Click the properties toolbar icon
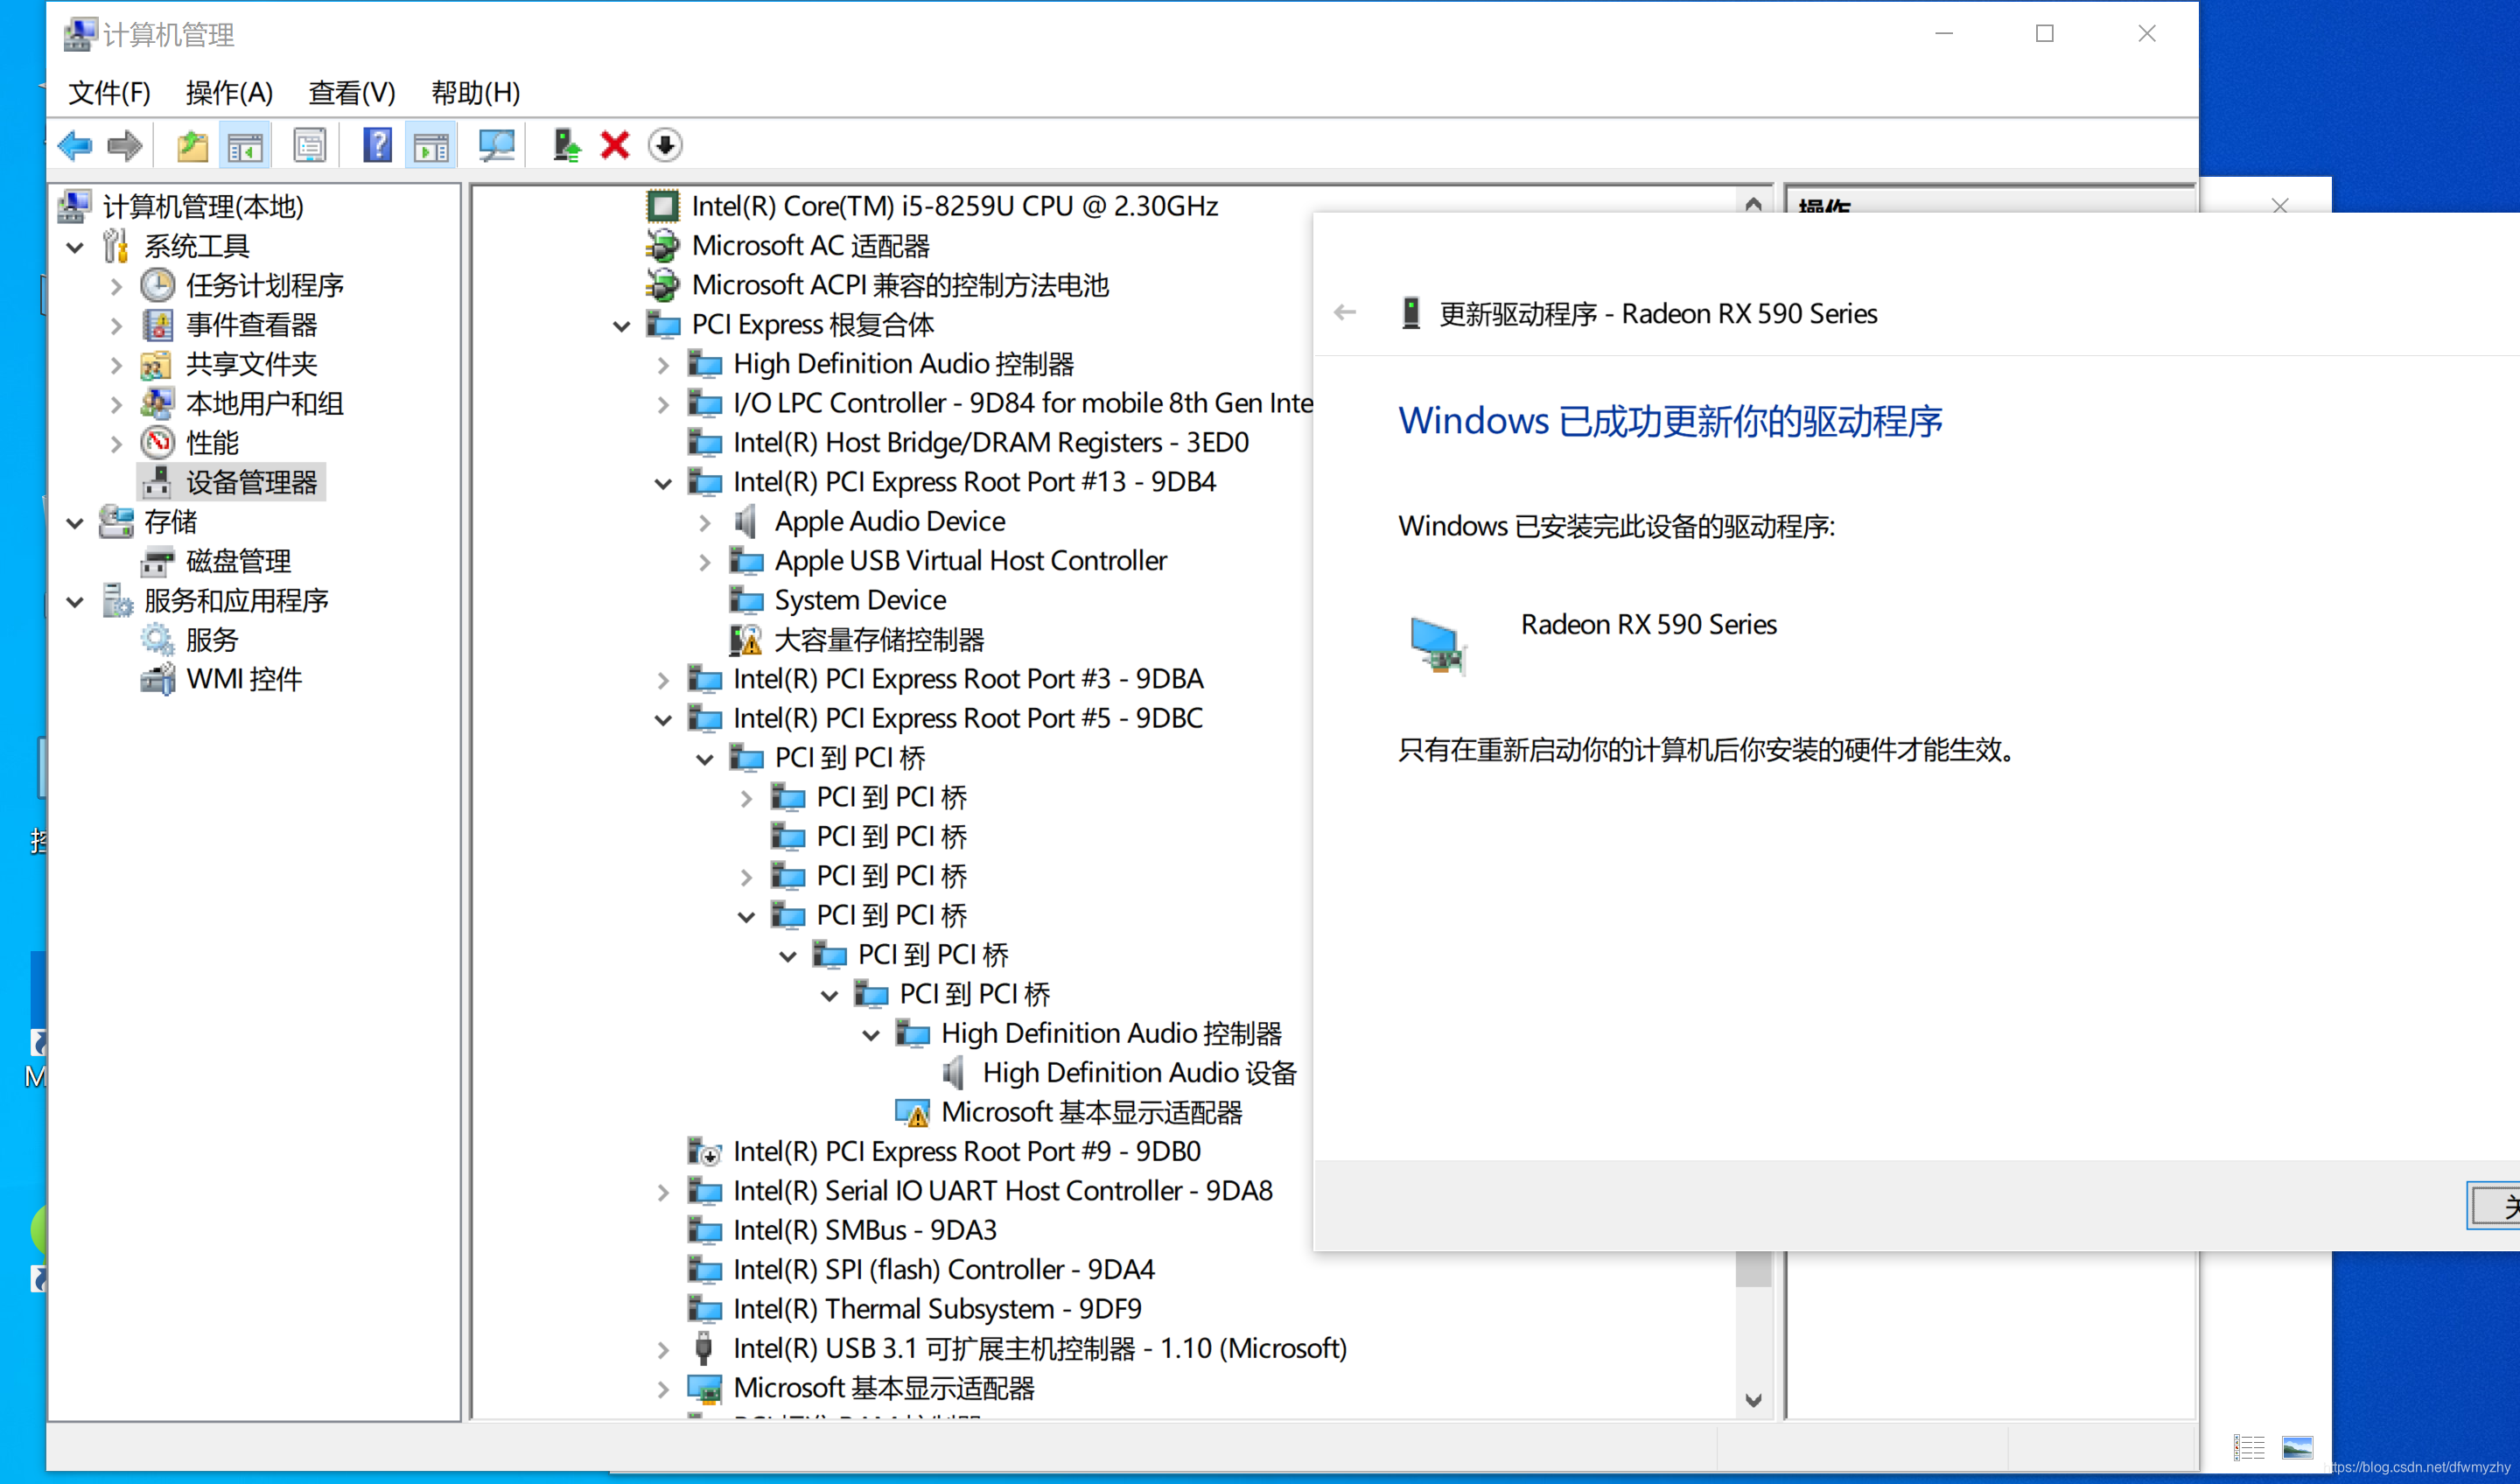This screenshot has width=2520, height=1484. coord(310,146)
